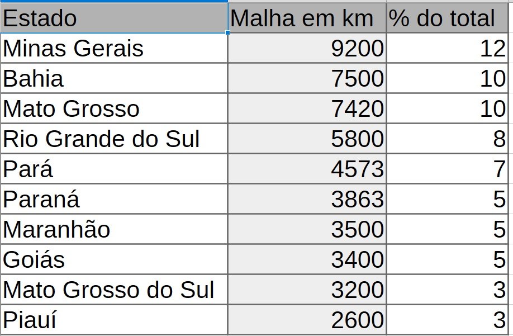
Task: Click the Paraná state cell
Action: pyautogui.click(x=114, y=199)
